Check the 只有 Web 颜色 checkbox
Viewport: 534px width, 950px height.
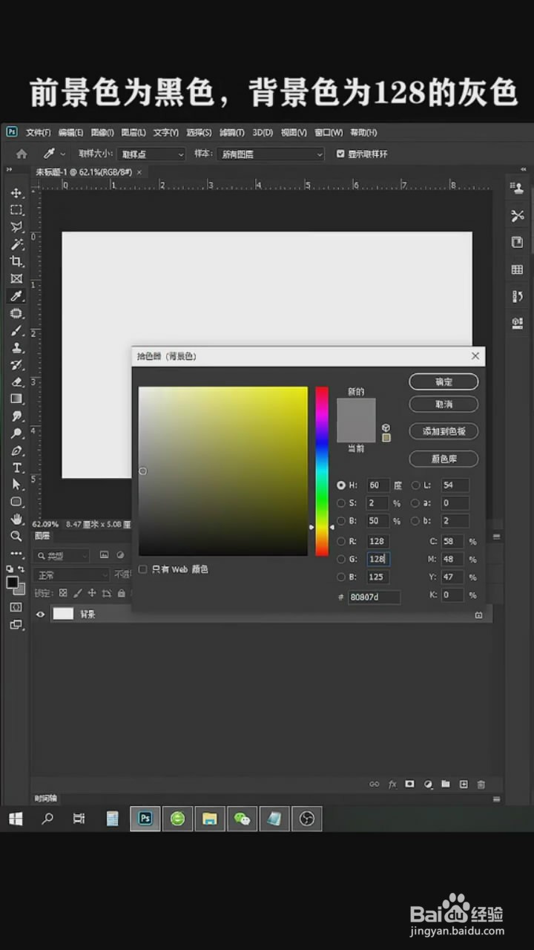143,569
